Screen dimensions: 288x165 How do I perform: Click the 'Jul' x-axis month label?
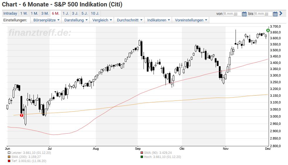pyautogui.click(x=50, y=149)
